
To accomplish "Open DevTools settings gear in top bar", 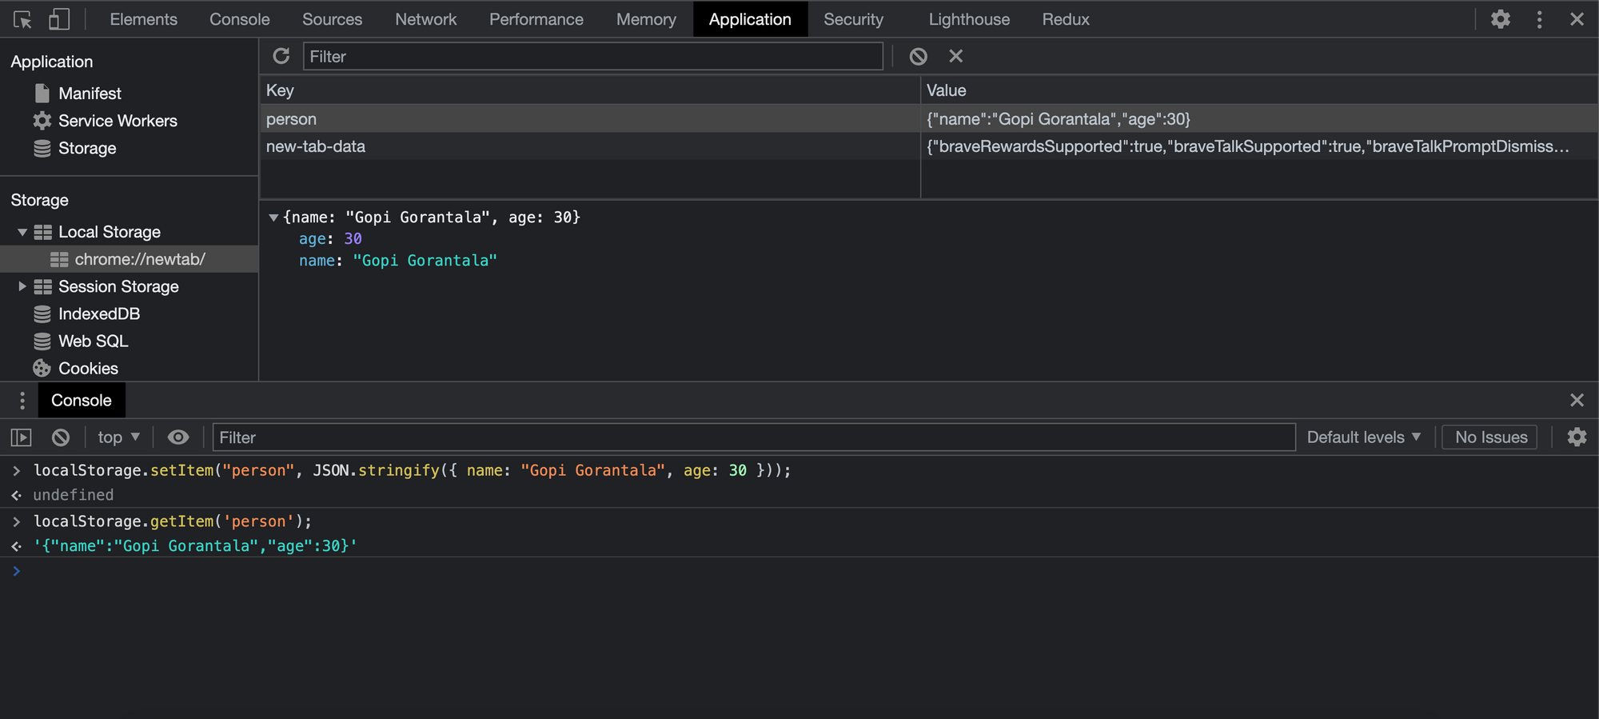I will point(1501,19).
